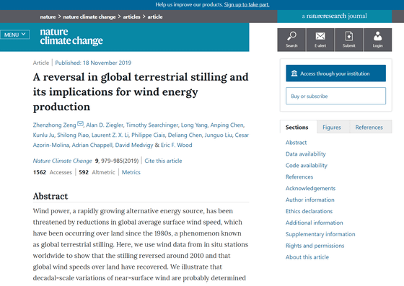Open author Junguo Liu
404x286 pixels.
click(218, 135)
